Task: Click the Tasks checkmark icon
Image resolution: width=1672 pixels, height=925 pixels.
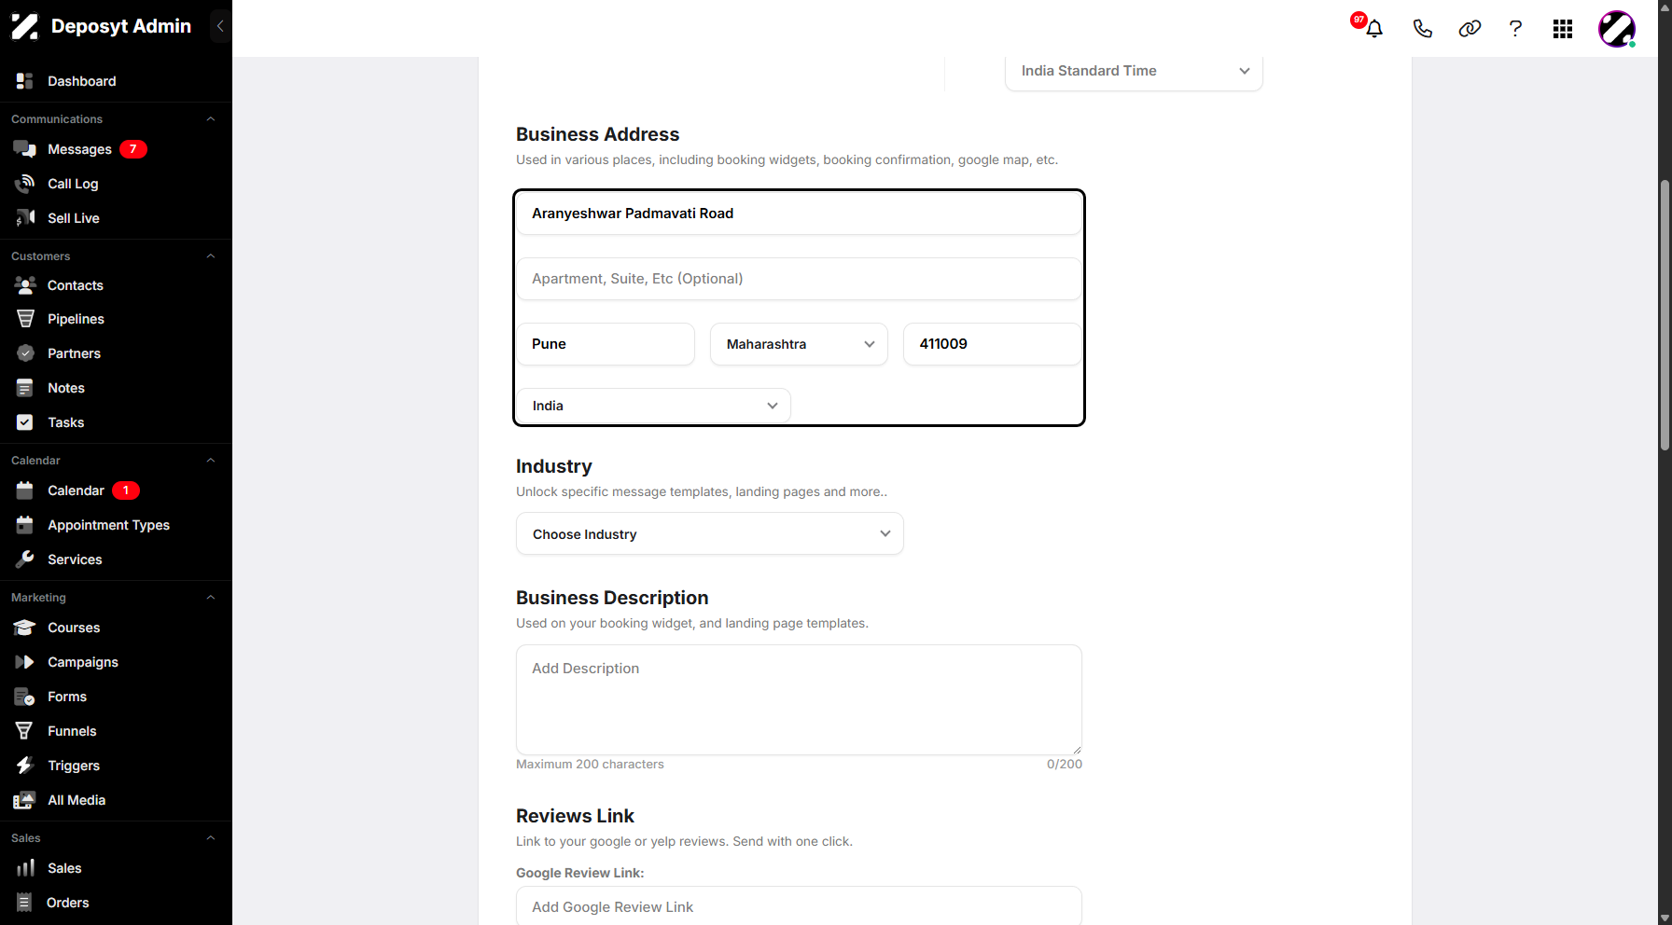Action: (x=25, y=422)
